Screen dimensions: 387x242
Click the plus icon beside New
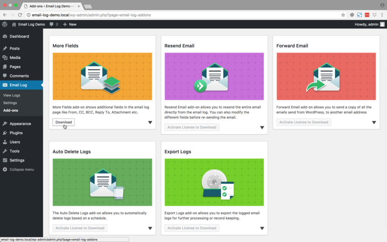65,24
